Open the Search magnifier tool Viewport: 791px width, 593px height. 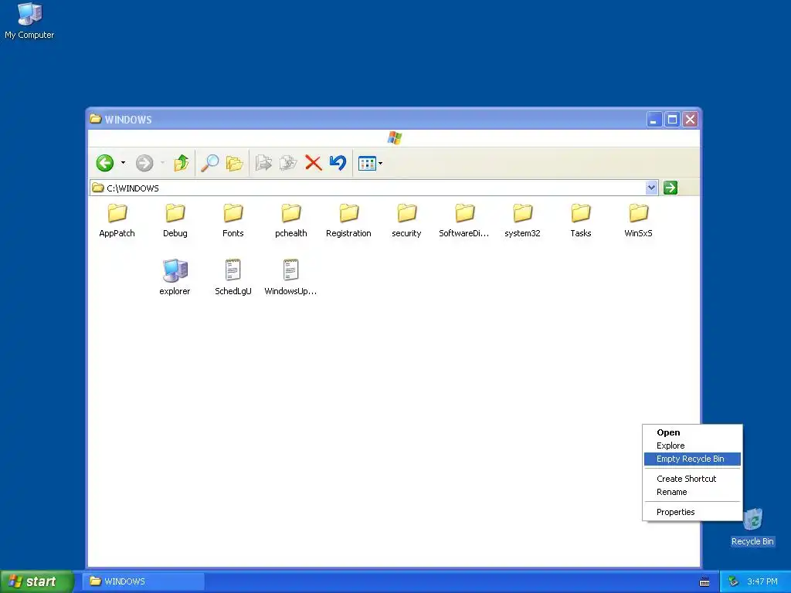(209, 163)
